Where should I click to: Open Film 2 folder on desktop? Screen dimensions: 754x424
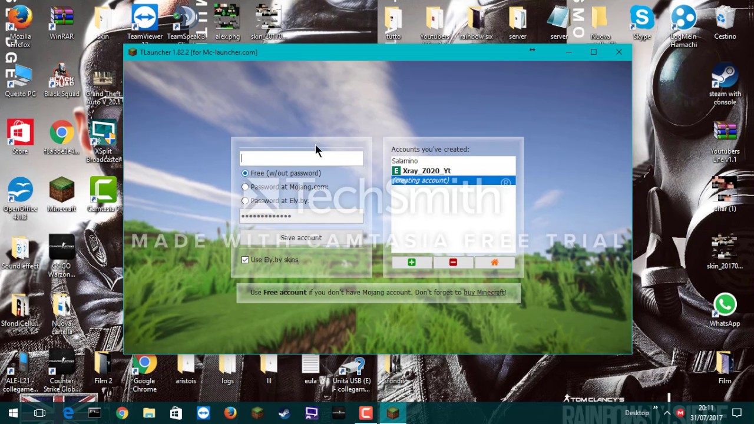click(103, 369)
